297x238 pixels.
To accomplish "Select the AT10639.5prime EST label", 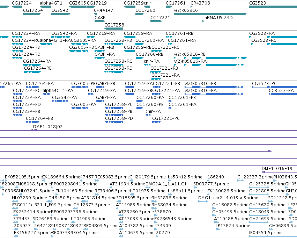I will pyautogui.click(x=137, y=233).
